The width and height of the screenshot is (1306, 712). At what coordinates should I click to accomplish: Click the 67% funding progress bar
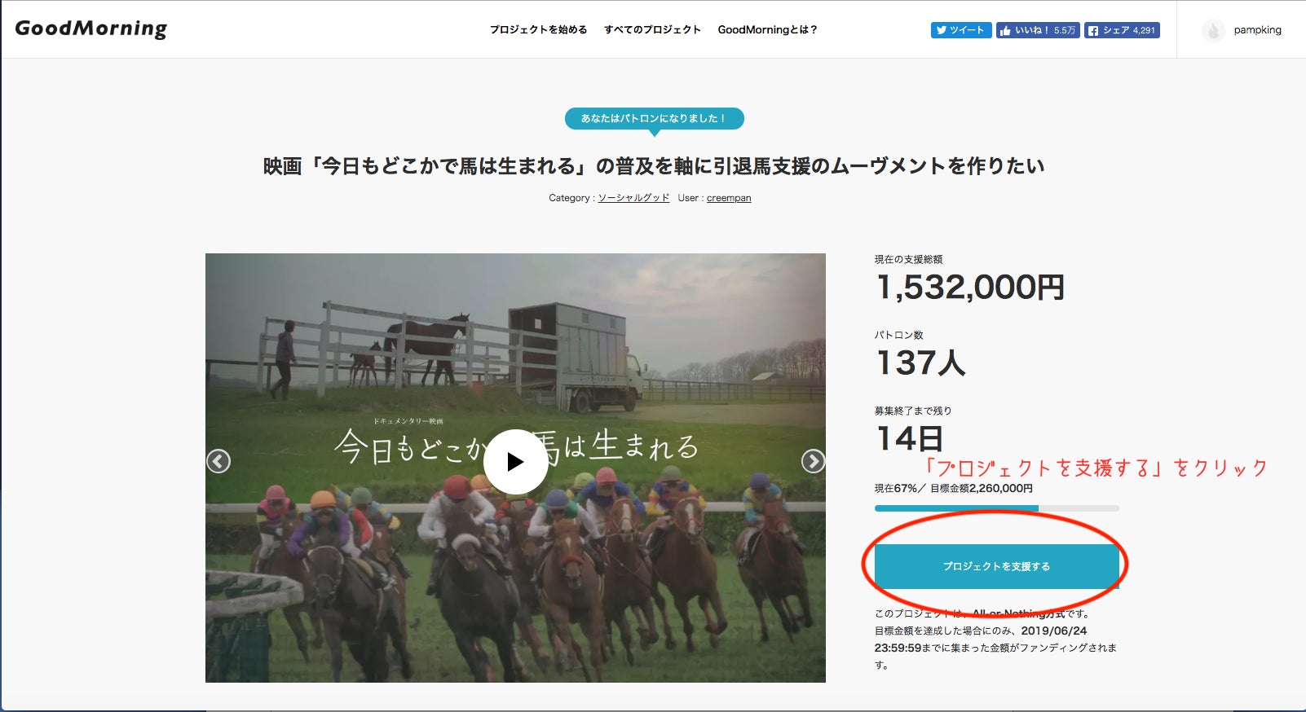point(996,508)
